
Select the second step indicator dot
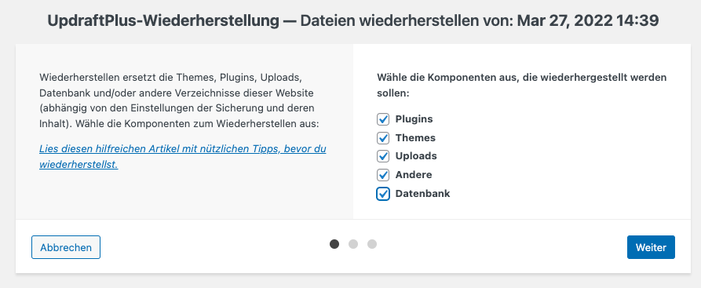point(353,244)
